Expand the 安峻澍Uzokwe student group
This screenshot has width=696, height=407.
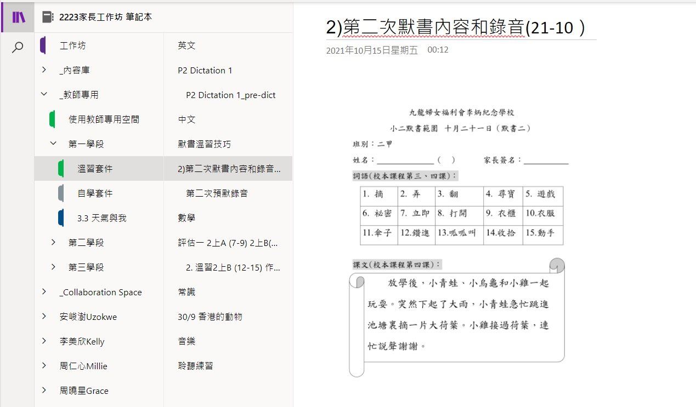[44, 316]
